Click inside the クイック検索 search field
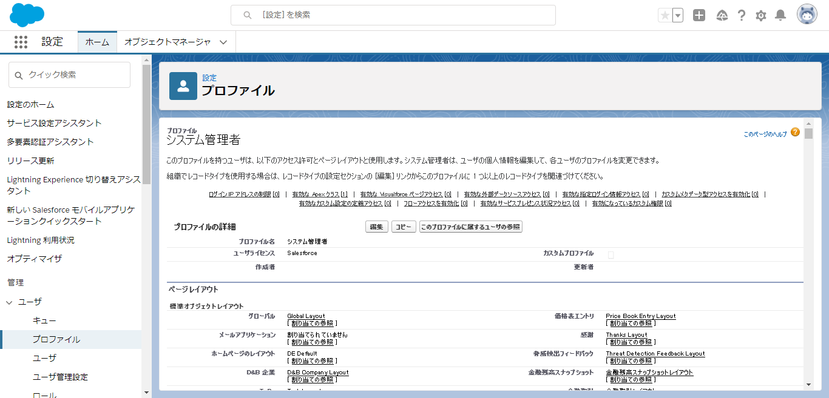Image resolution: width=829 pixels, height=398 pixels. click(x=69, y=75)
